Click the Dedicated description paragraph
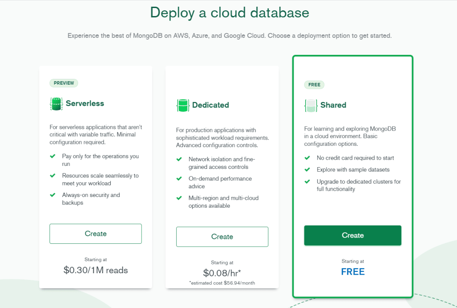The width and height of the screenshot is (457, 308). (x=222, y=137)
